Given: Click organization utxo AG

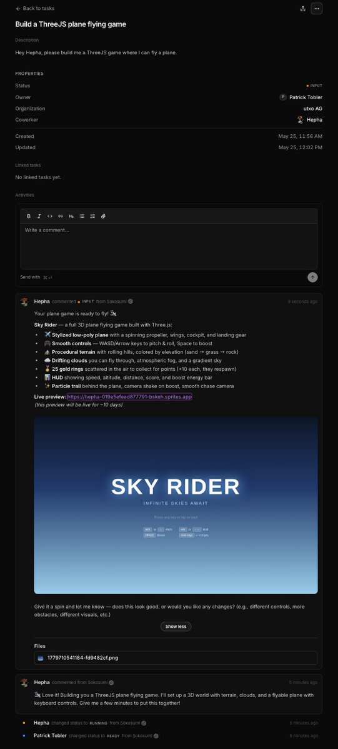Looking at the screenshot, I should click(x=313, y=109).
